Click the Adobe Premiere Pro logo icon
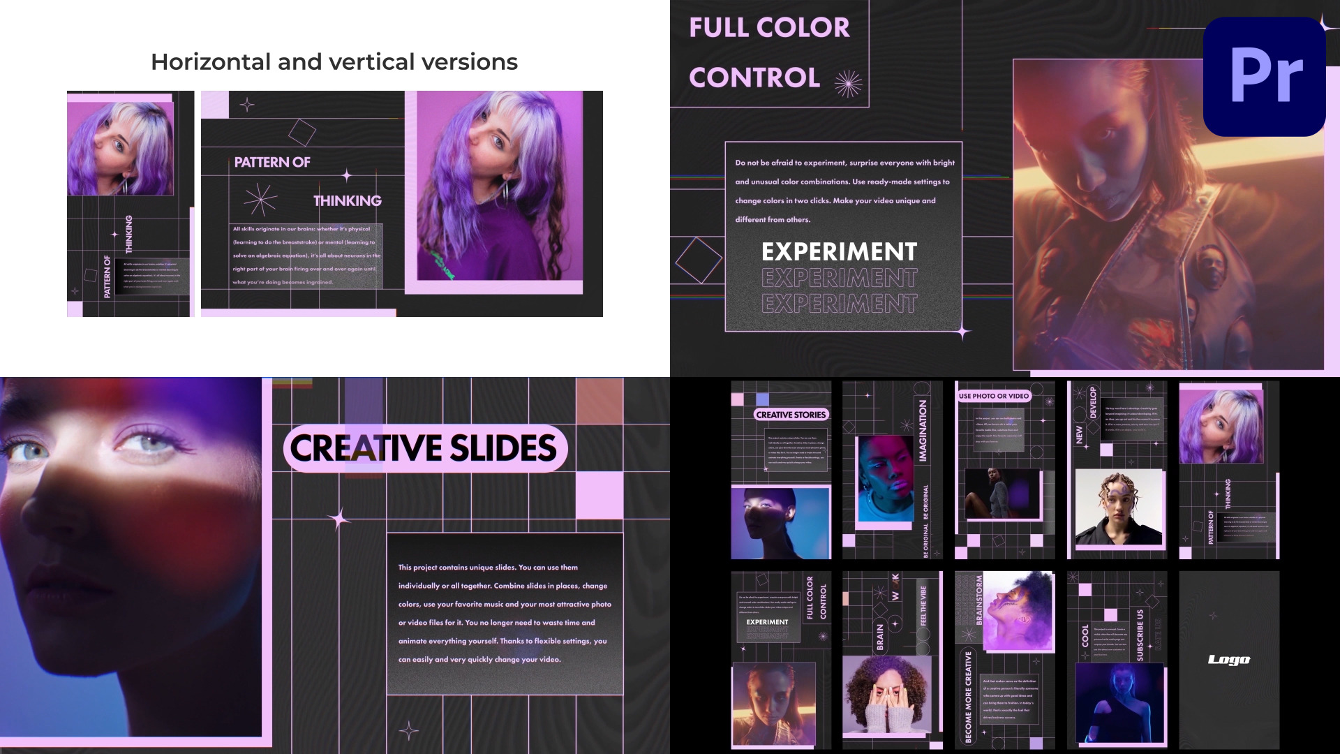Screen dimensions: 1340x754 (x=1264, y=76)
